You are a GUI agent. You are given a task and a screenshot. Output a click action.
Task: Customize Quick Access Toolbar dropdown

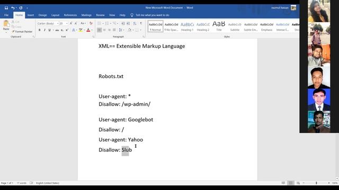click(27, 8)
